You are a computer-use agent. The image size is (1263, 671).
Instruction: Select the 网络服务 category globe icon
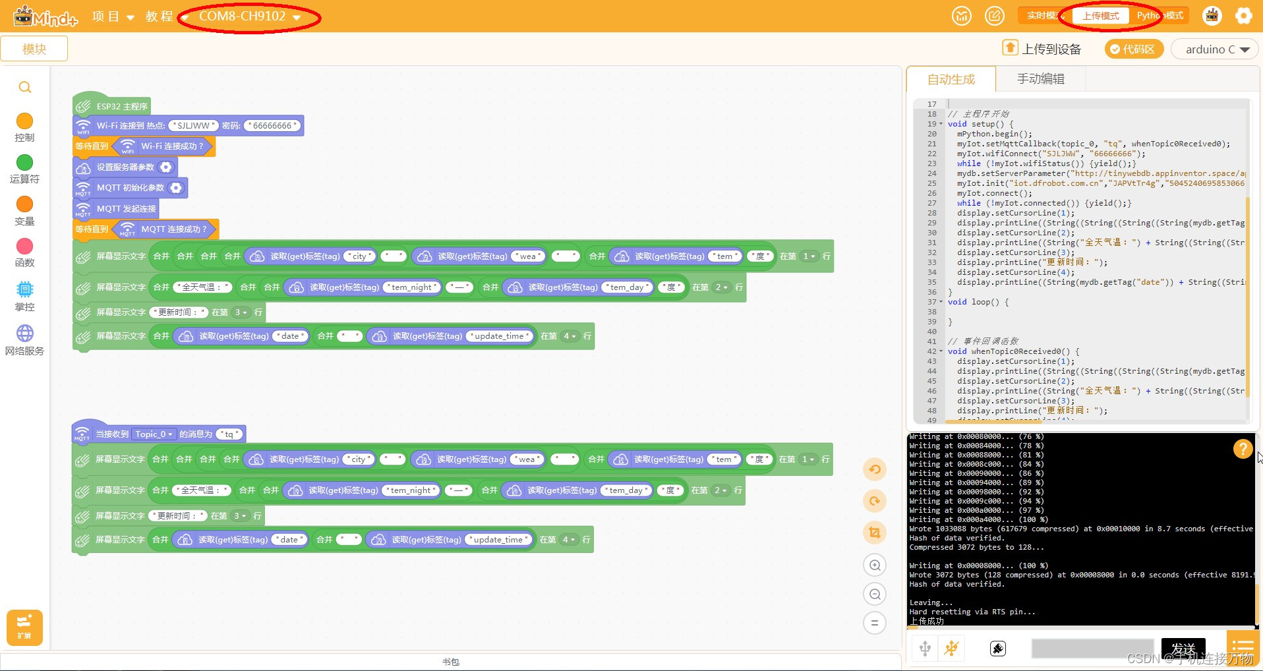(x=25, y=333)
